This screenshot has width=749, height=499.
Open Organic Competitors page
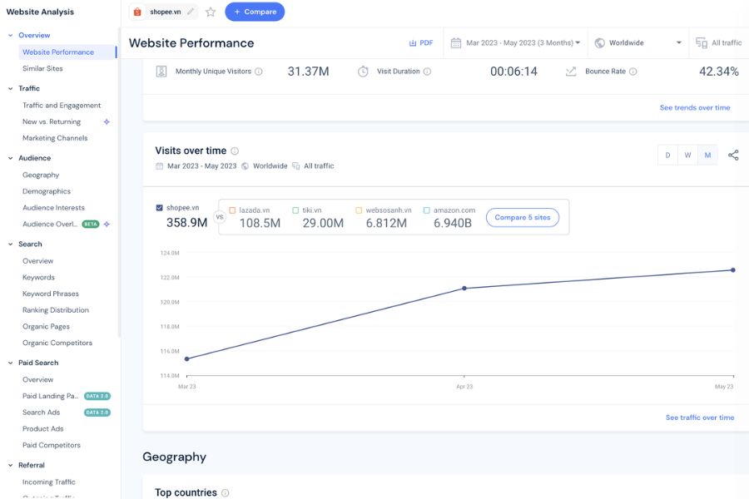[57, 343]
